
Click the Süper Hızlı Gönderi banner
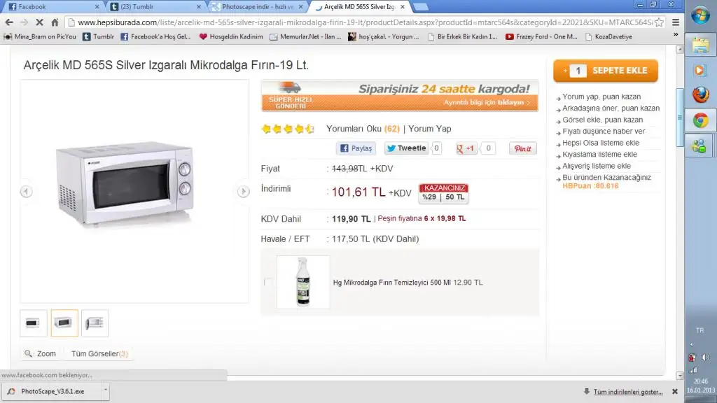(x=400, y=95)
